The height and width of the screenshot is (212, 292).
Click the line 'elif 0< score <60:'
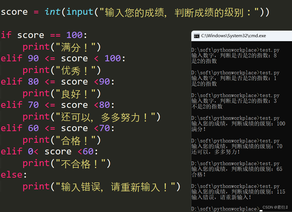(x=49, y=152)
